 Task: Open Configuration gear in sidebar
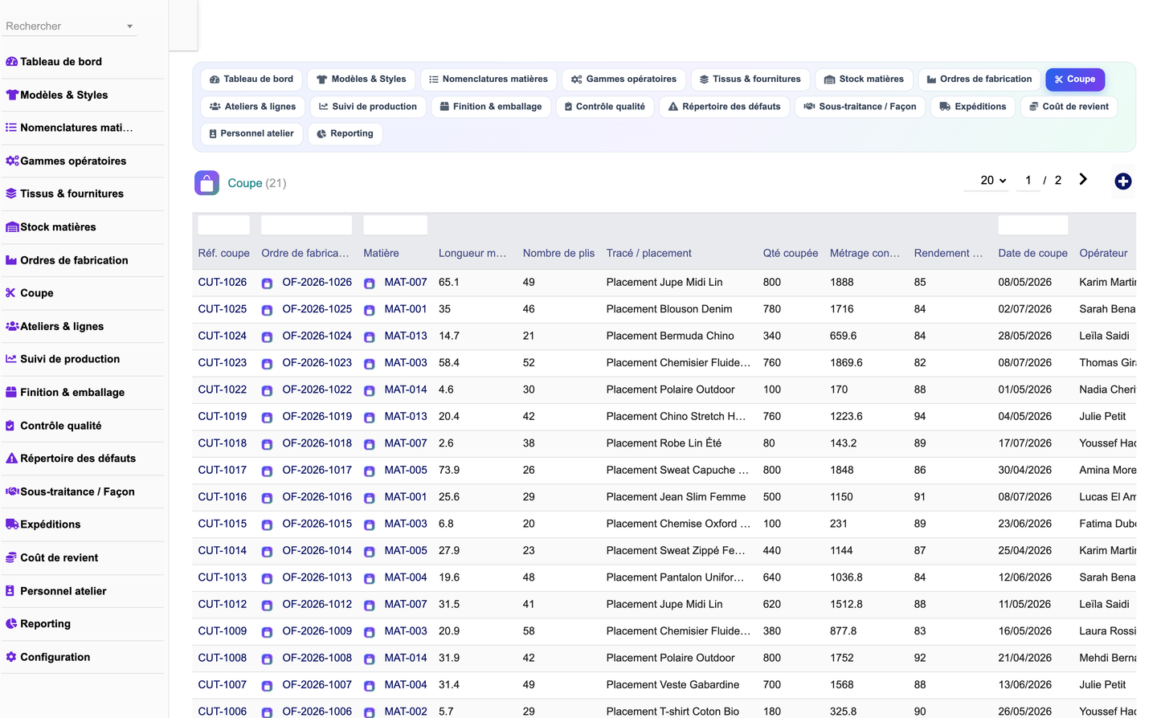pos(11,657)
